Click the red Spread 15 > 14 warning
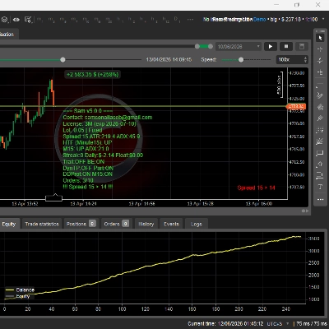Screen dimensions: 329x329 pos(256,188)
